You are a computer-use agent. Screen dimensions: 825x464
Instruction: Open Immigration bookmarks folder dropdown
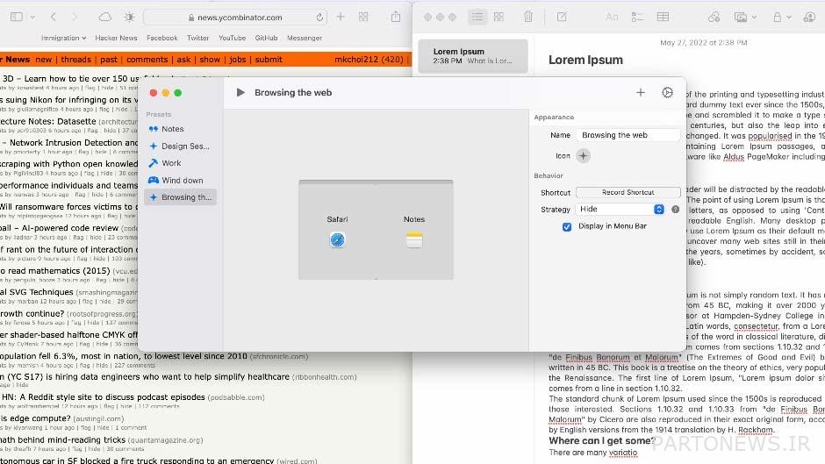[64, 38]
